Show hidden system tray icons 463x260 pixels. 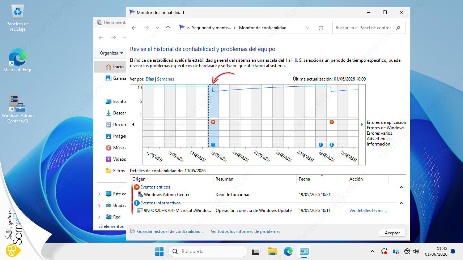[373, 251]
